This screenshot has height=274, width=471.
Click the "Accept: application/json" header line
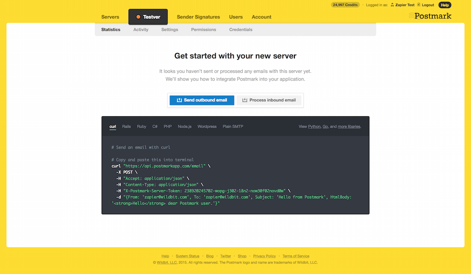(x=153, y=178)
